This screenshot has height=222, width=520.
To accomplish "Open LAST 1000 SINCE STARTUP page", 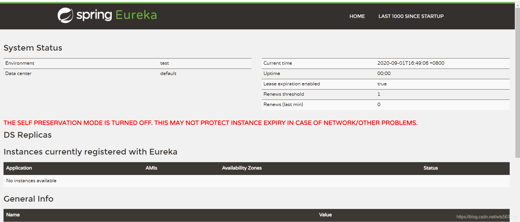I will click(411, 16).
